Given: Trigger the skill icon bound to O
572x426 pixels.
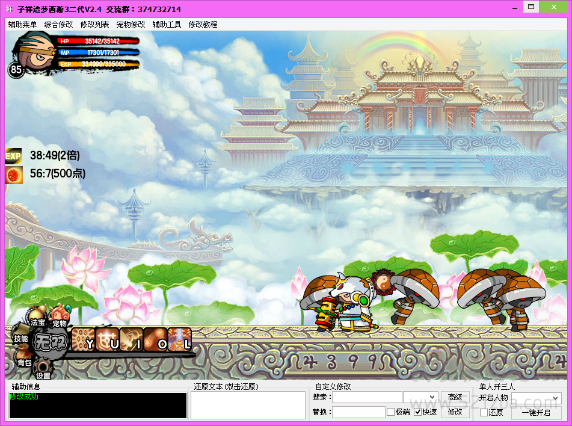Looking at the screenshot, I should pos(156,339).
